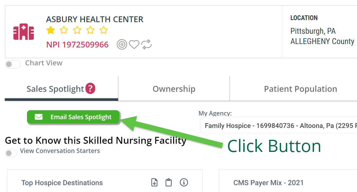The height and width of the screenshot is (192, 357).
Task: Download the Top Hospice Destinations data
Action: (x=154, y=182)
